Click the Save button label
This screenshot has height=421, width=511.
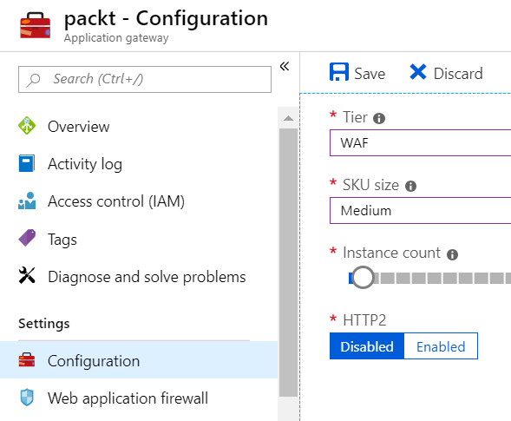tap(370, 74)
